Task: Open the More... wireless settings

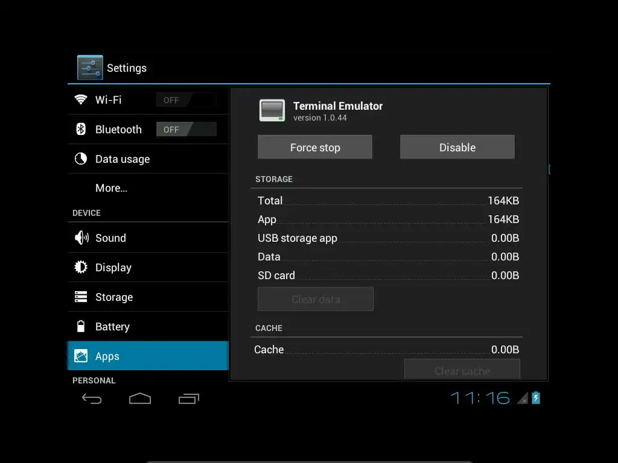Action: [x=148, y=188]
